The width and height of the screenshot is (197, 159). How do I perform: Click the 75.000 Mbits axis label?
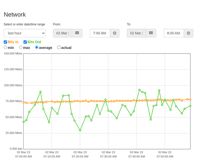point(14,101)
